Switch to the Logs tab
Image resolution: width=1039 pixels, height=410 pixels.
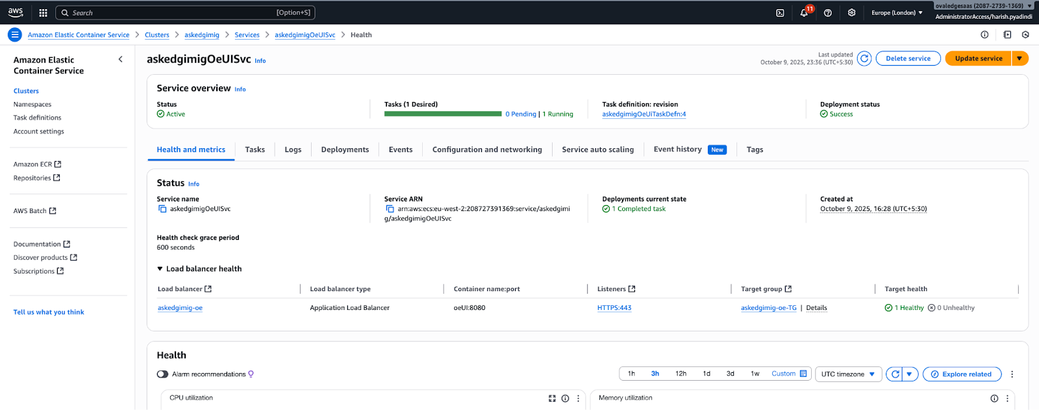[x=293, y=149]
